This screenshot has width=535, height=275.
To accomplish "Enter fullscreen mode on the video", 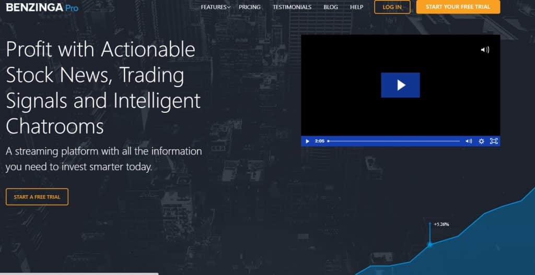I will pyautogui.click(x=494, y=141).
